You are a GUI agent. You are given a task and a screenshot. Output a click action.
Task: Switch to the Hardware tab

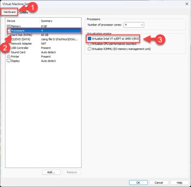10,12
